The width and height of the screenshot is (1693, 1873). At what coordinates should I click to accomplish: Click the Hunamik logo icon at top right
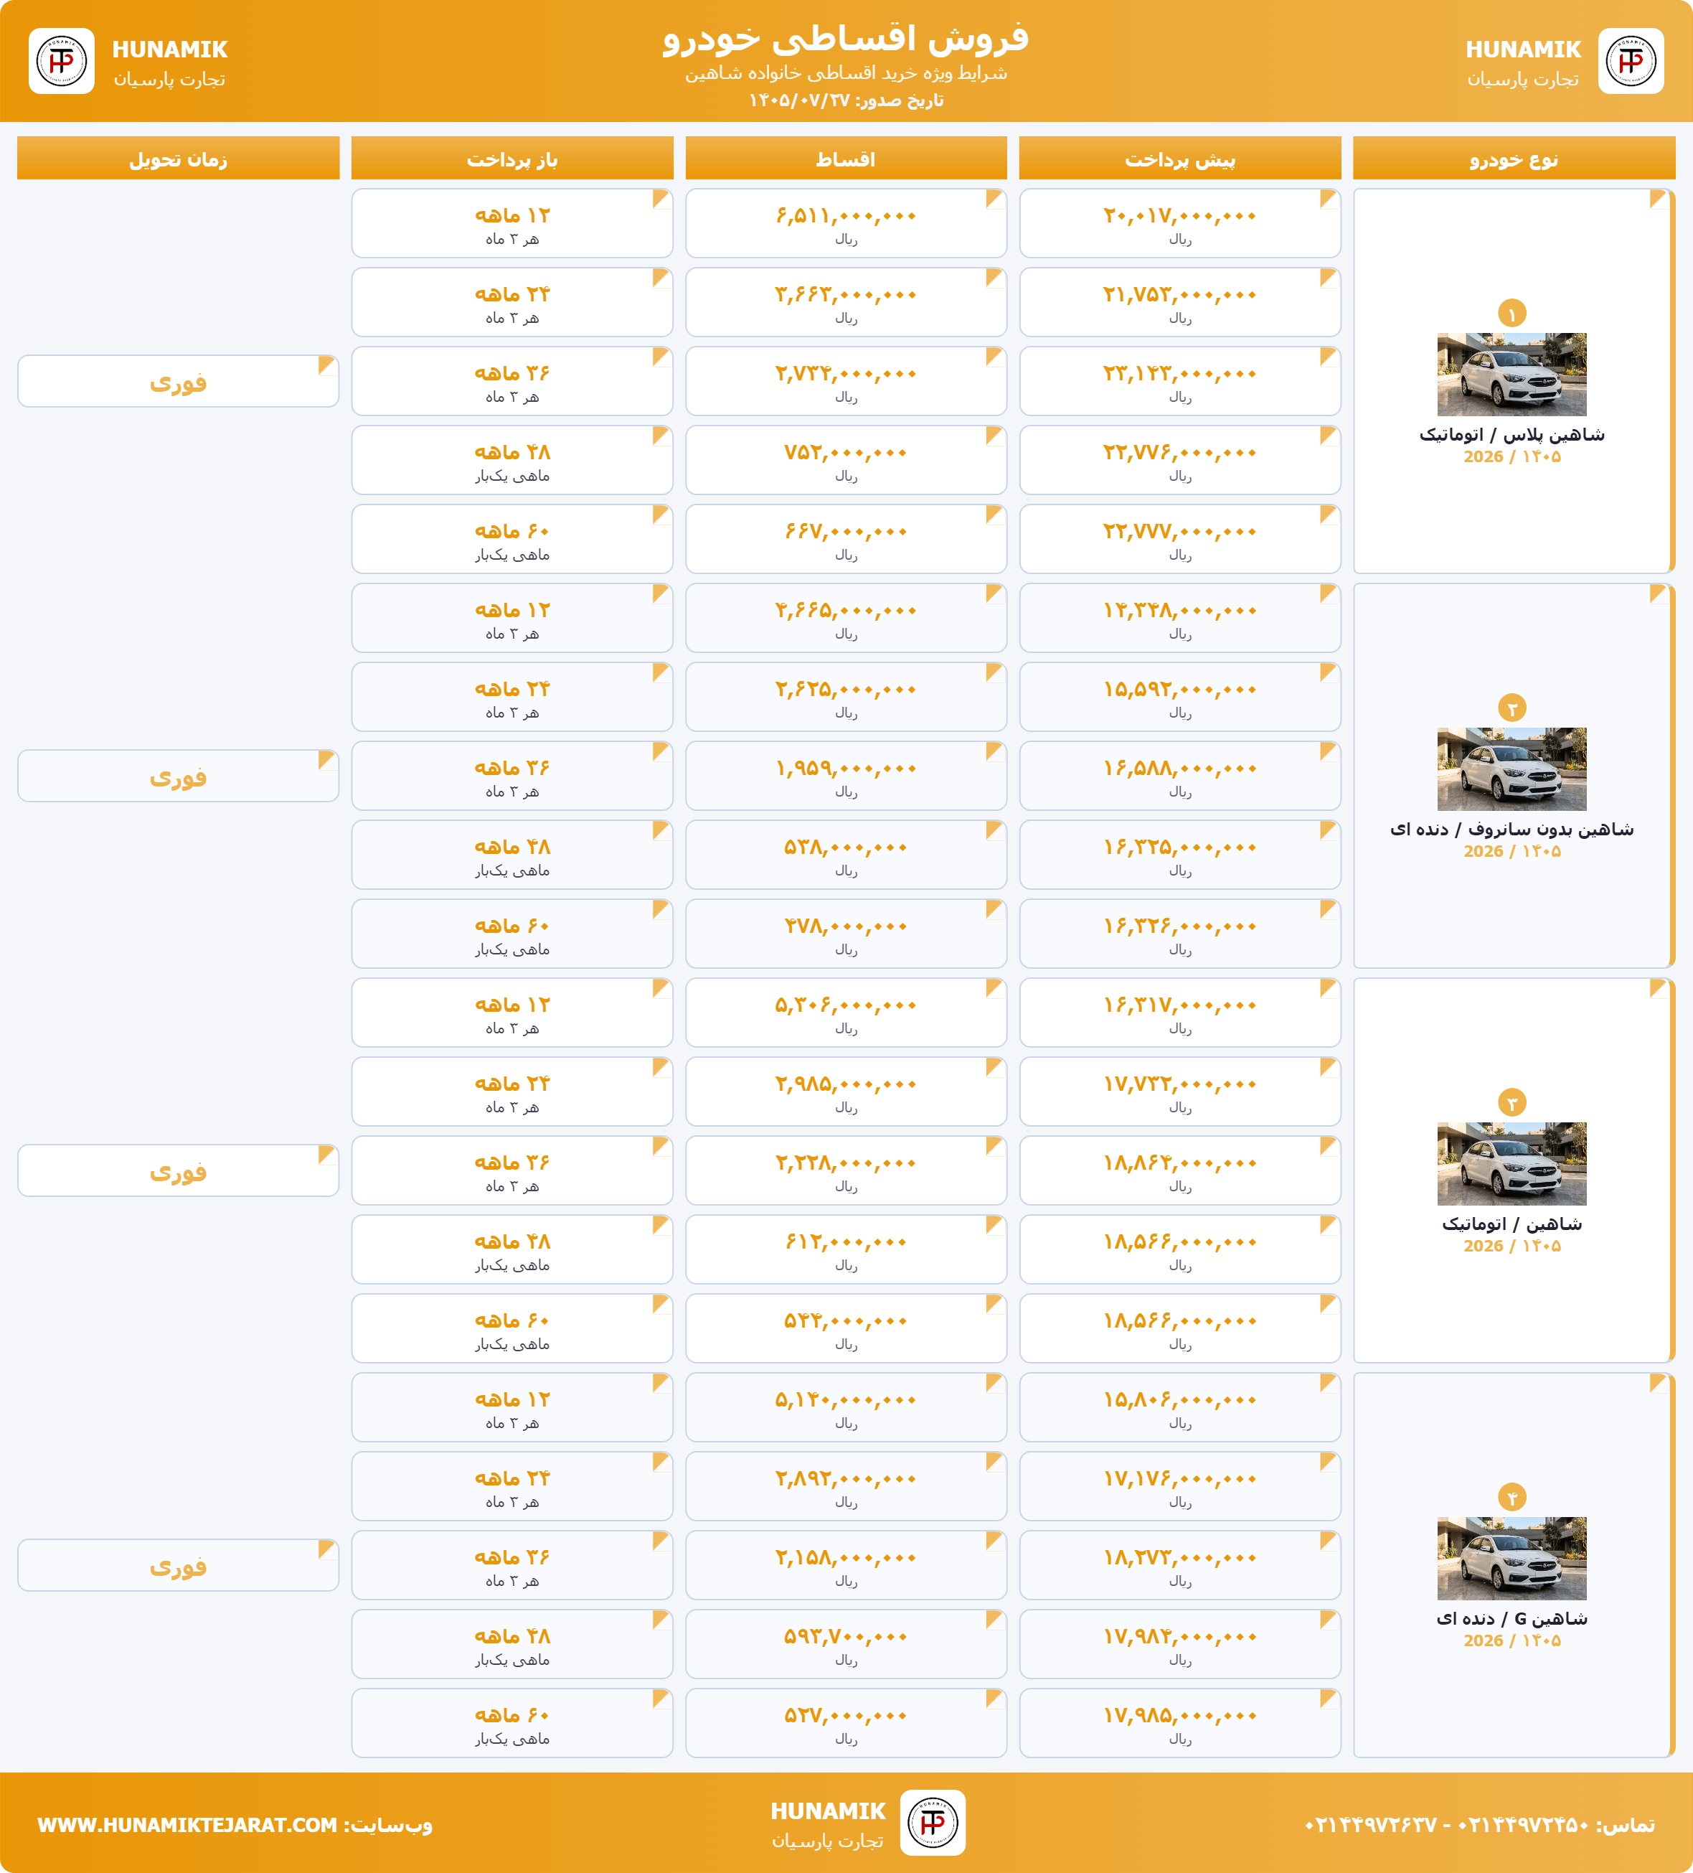coord(1631,61)
